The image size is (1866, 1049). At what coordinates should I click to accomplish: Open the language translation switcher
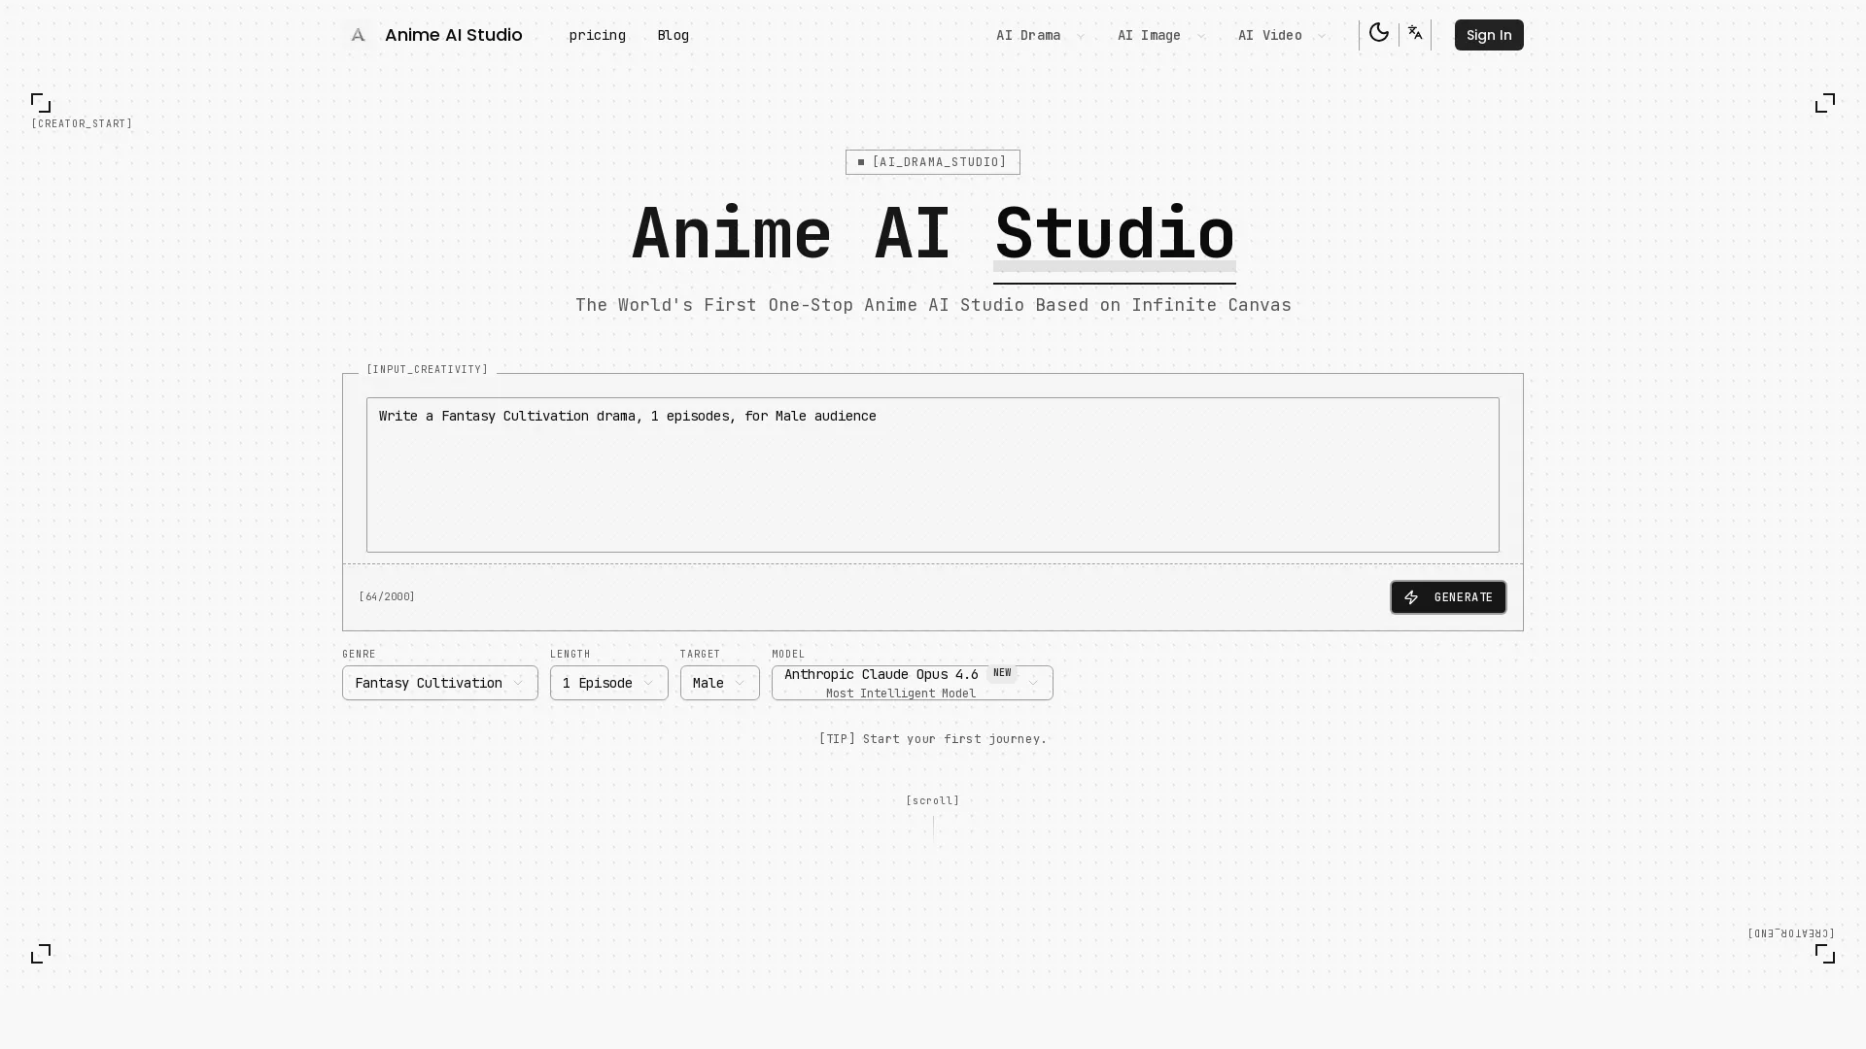pyautogui.click(x=1415, y=33)
